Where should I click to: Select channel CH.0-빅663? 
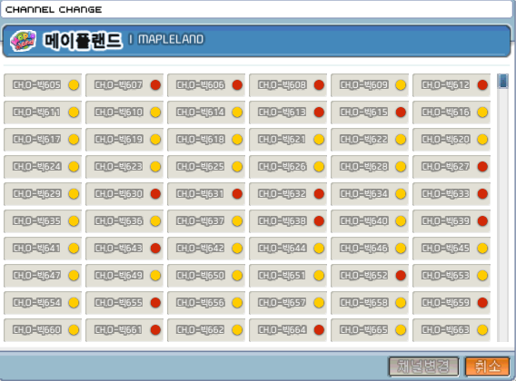(x=451, y=329)
